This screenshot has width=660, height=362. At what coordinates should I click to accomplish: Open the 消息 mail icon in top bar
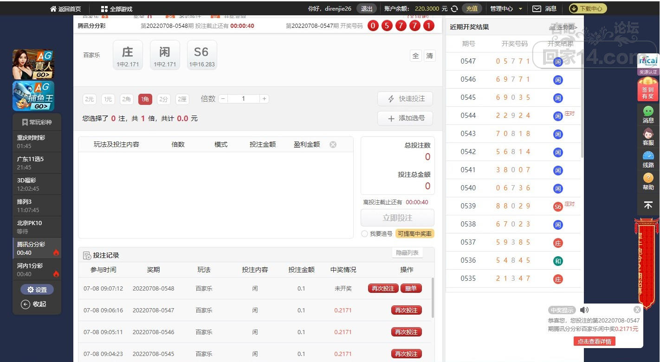pos(537,9)
